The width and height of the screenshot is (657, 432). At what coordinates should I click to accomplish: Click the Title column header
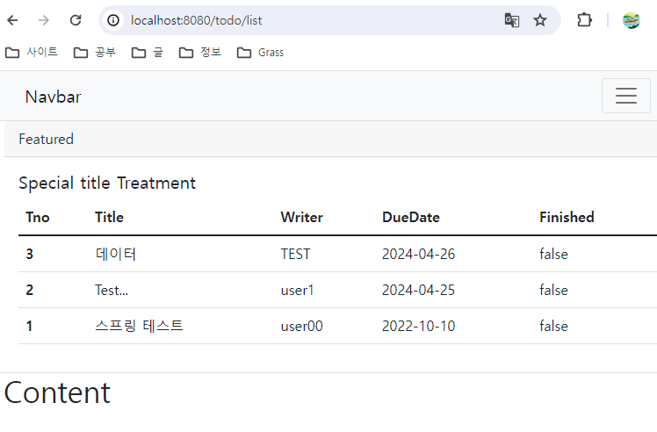click(x=110, y=217)
